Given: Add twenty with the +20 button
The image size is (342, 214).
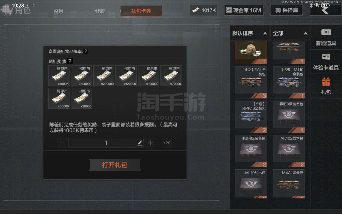Looking at the screenshot, I should point(167,143).
